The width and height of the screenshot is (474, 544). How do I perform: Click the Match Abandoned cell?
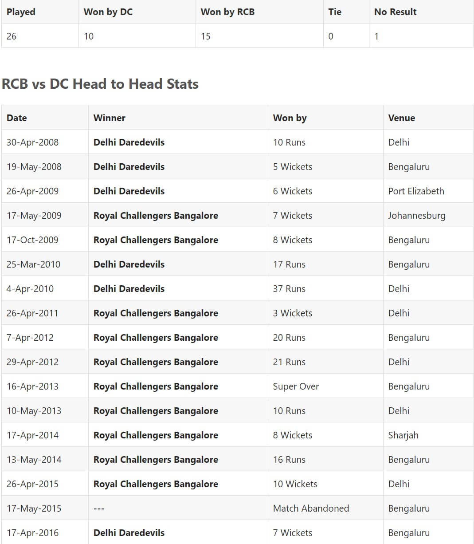click(x=311, y=509)
